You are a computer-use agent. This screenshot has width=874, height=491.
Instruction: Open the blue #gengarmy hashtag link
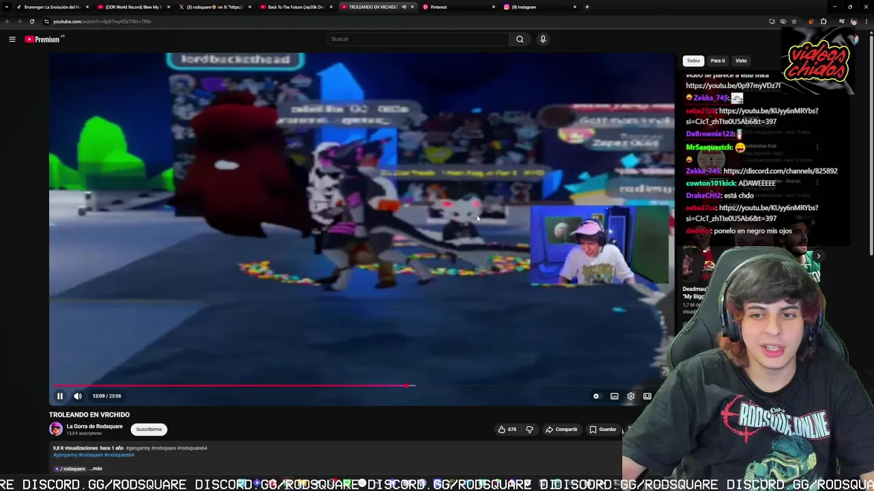(66, 455)
